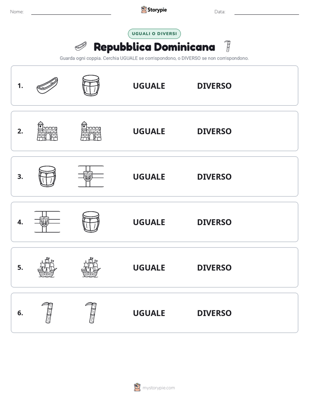Screen dimensions: 309x400
Task: Click the flag icon in row 4
Action: (48, 222)
